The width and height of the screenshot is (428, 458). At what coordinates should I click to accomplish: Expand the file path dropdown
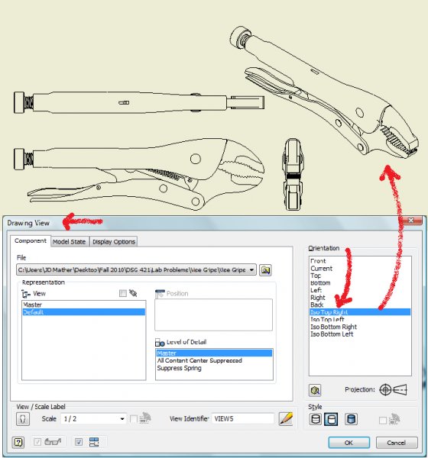251,270
